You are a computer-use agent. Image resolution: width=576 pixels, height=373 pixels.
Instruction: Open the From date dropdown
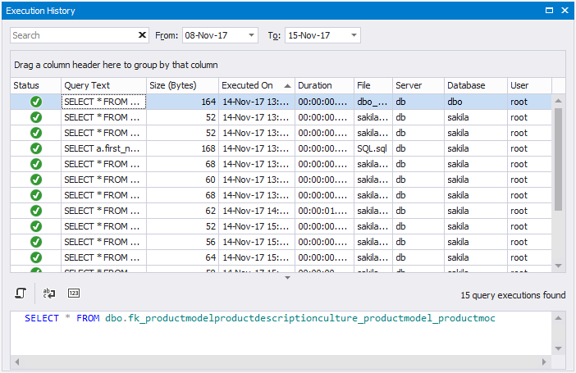coord(250,35)
